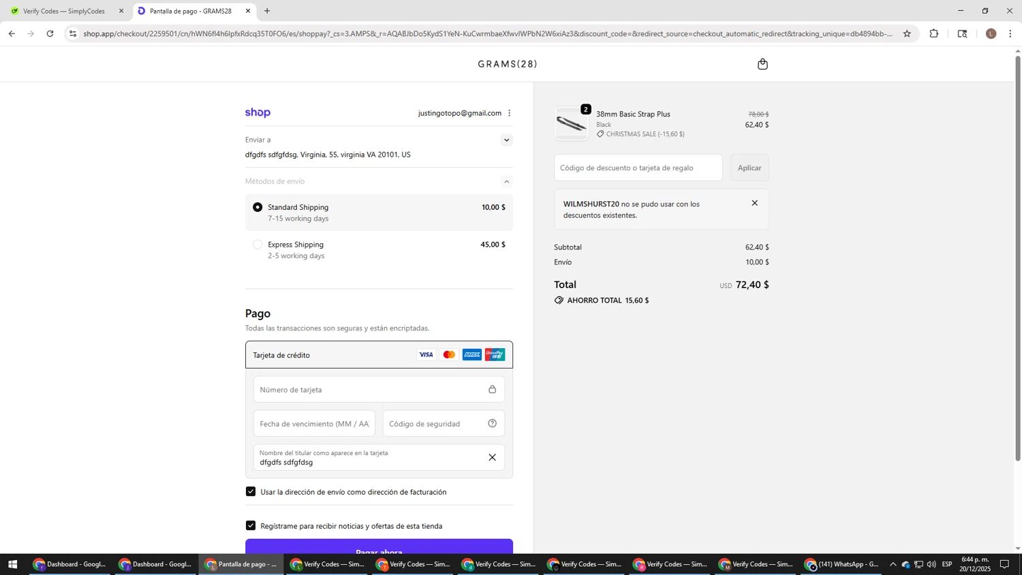The image size is (1022, 575).
Task: View site information icon in address bar
Action: click(73, 33)
